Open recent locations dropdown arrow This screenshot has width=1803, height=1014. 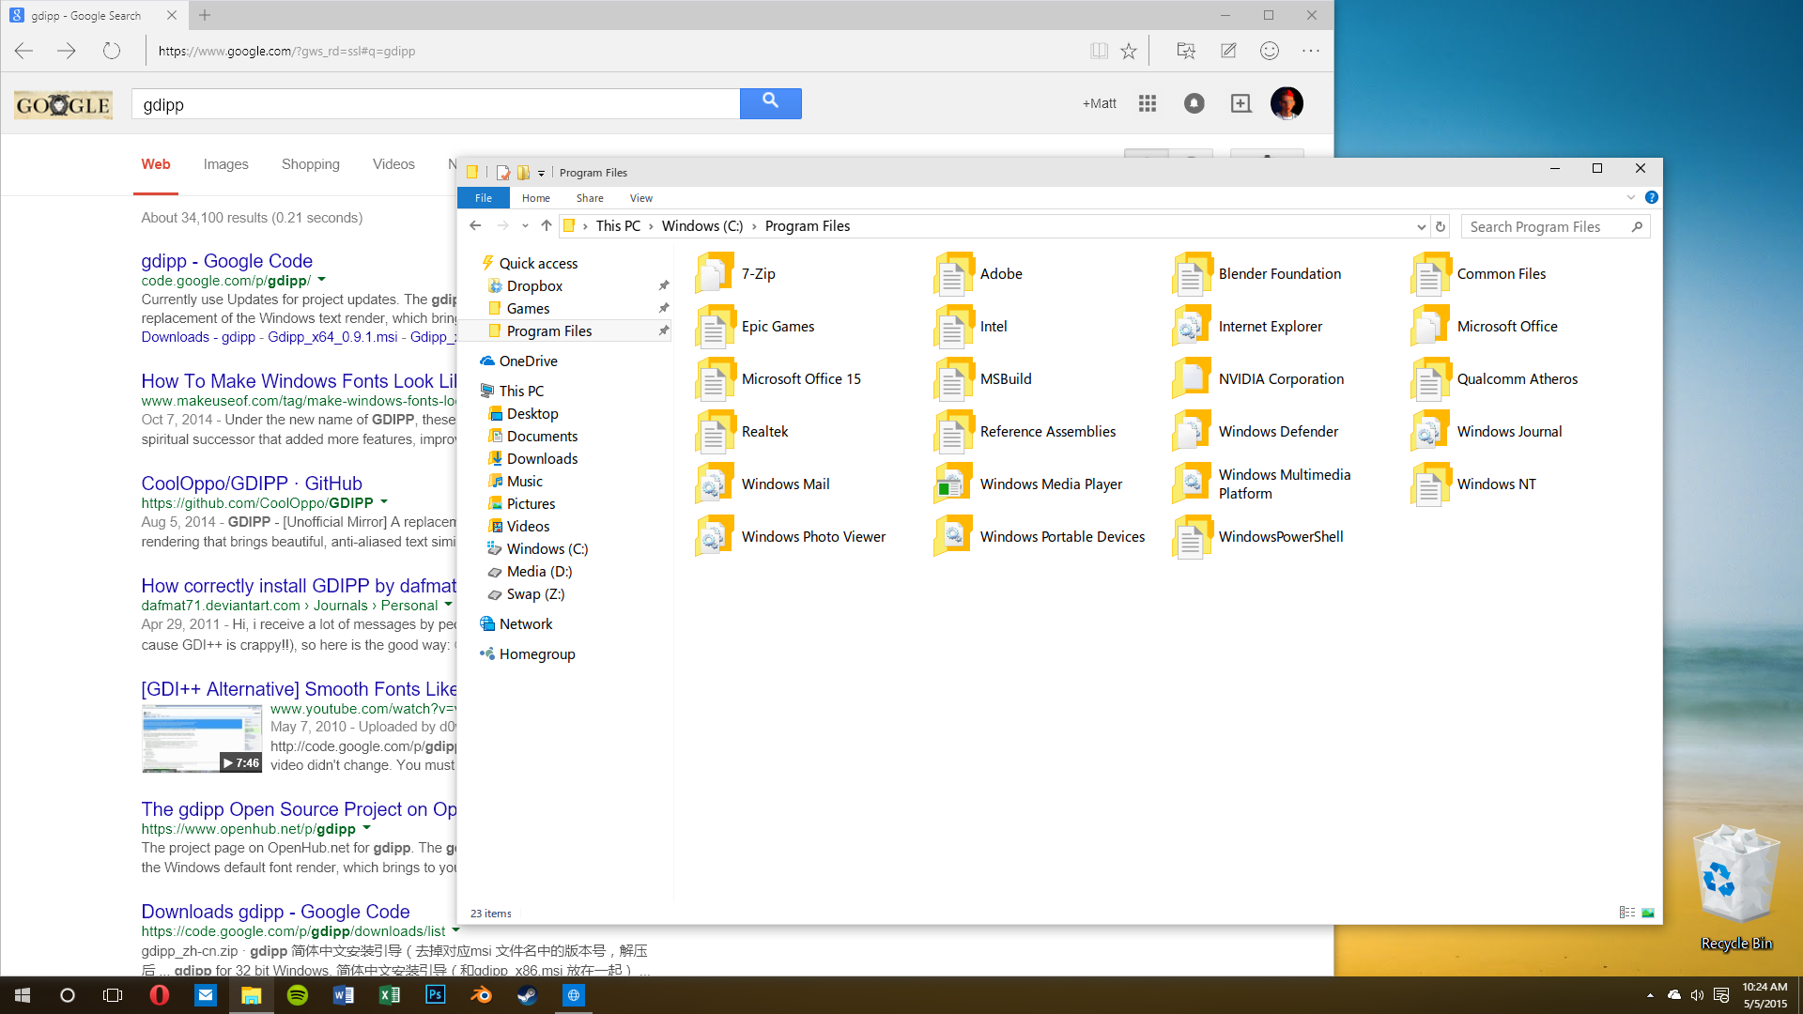click(525, 225)
